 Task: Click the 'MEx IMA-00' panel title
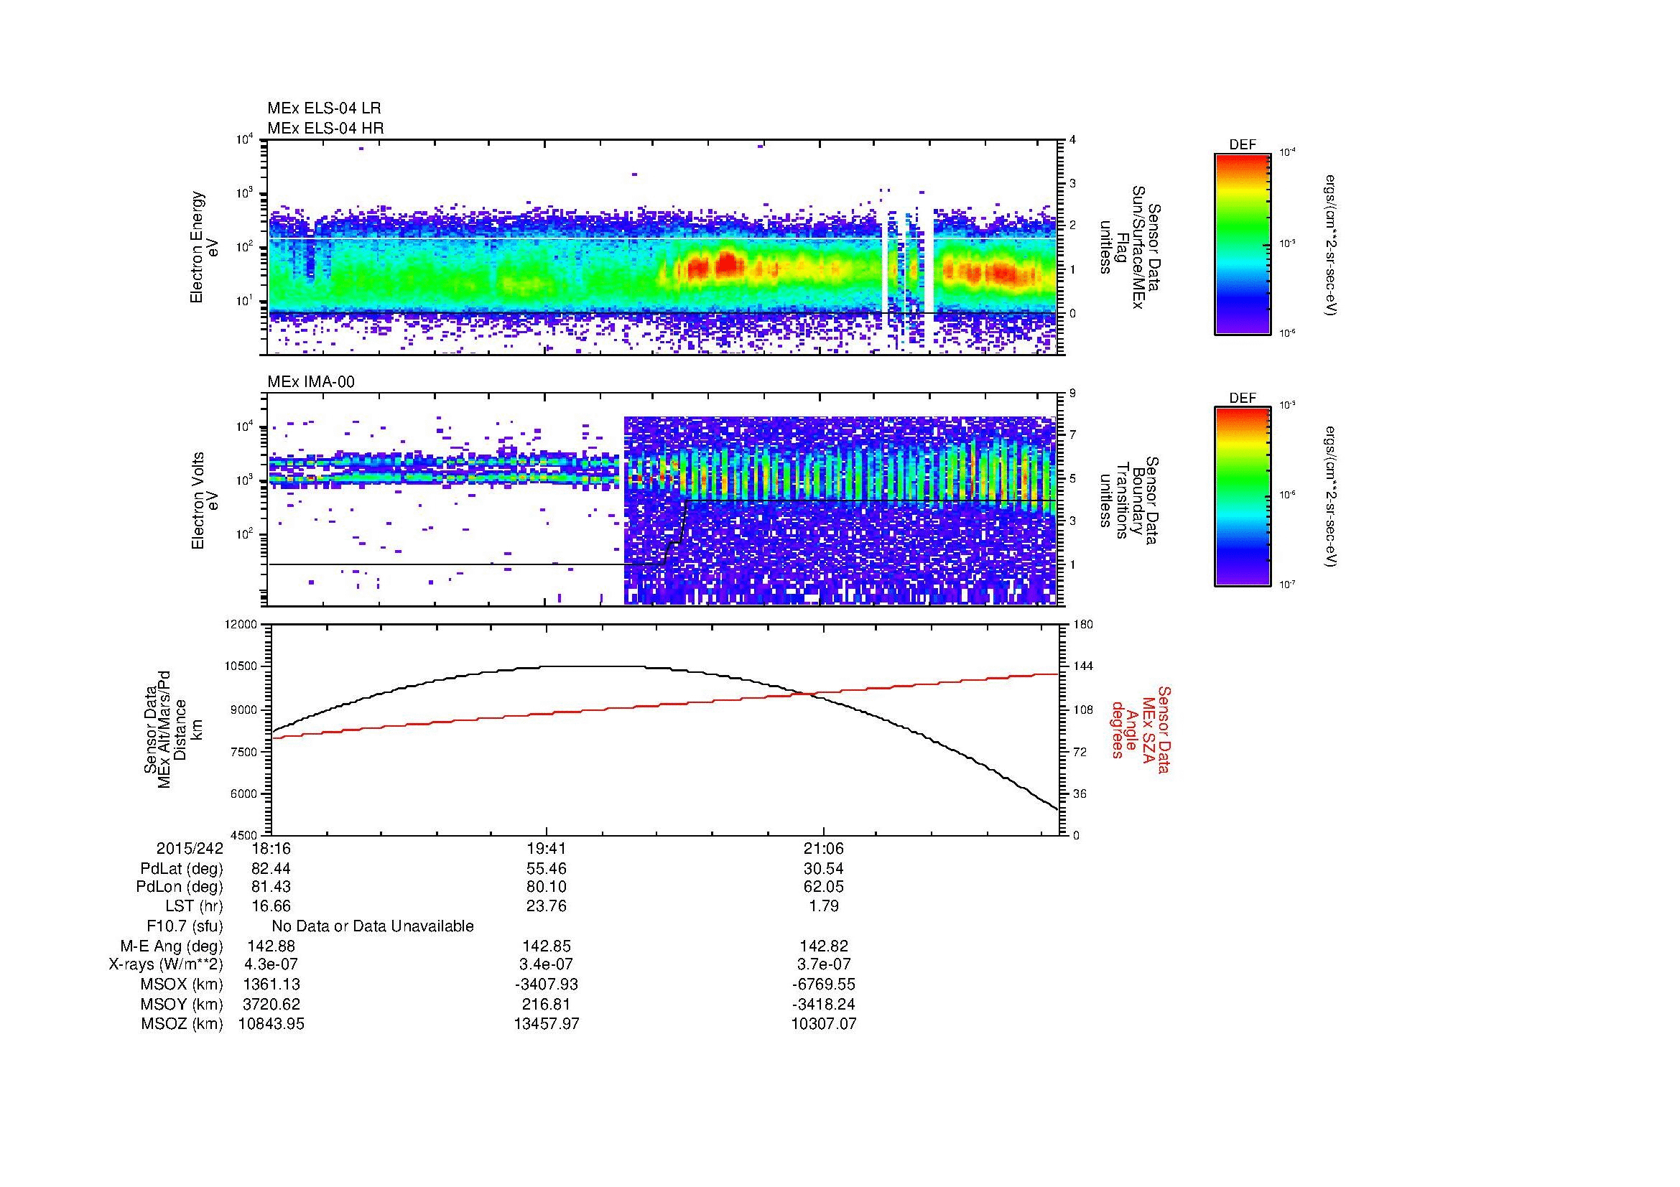311,382
